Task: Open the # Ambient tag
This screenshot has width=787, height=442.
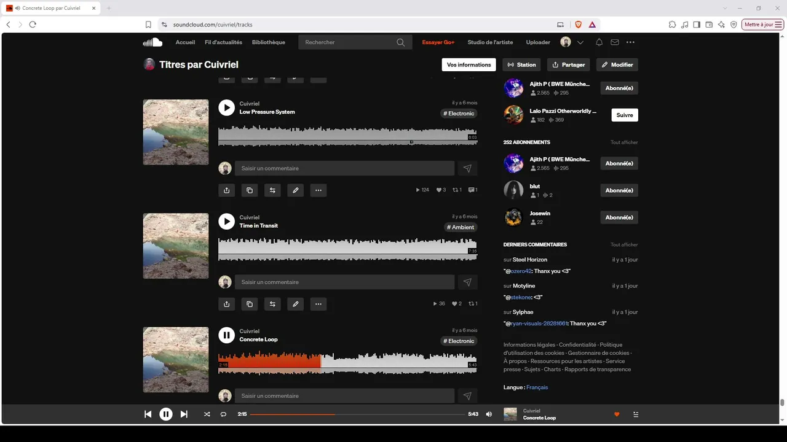Action: [x=461, y=227]
